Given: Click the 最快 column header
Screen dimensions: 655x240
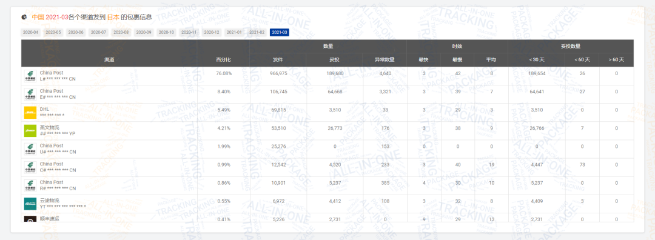Looking at the screenshot, I should coord(423,59).
